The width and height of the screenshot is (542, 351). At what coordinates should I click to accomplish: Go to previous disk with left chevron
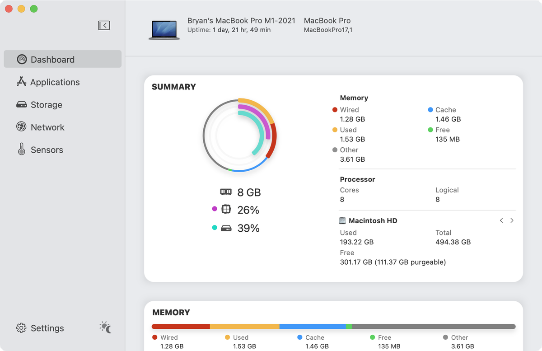coord(501,220)
